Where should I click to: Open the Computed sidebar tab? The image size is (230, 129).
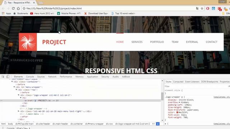coord(178,82)
